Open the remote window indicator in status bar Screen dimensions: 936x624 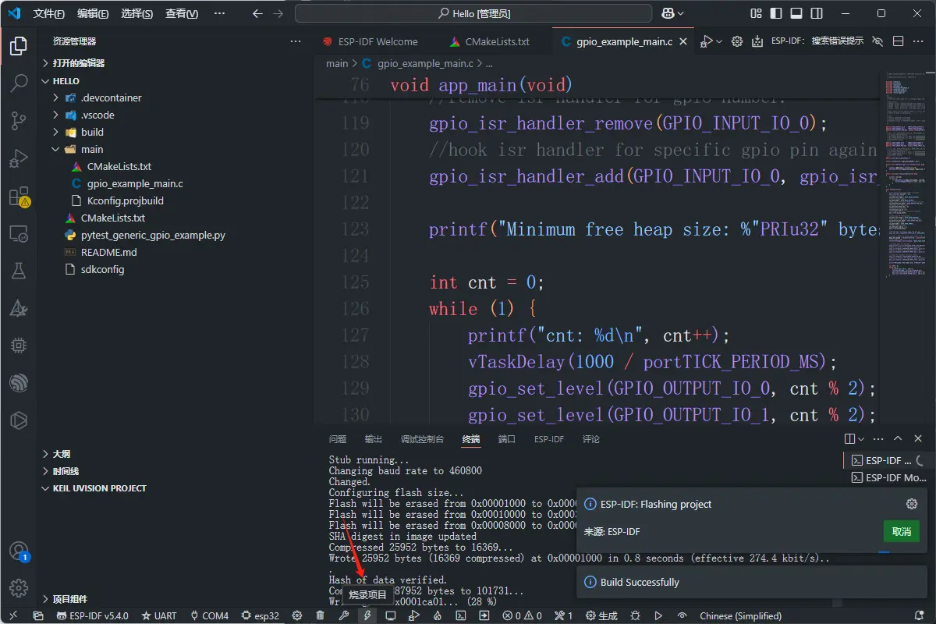tap(13, 615)
